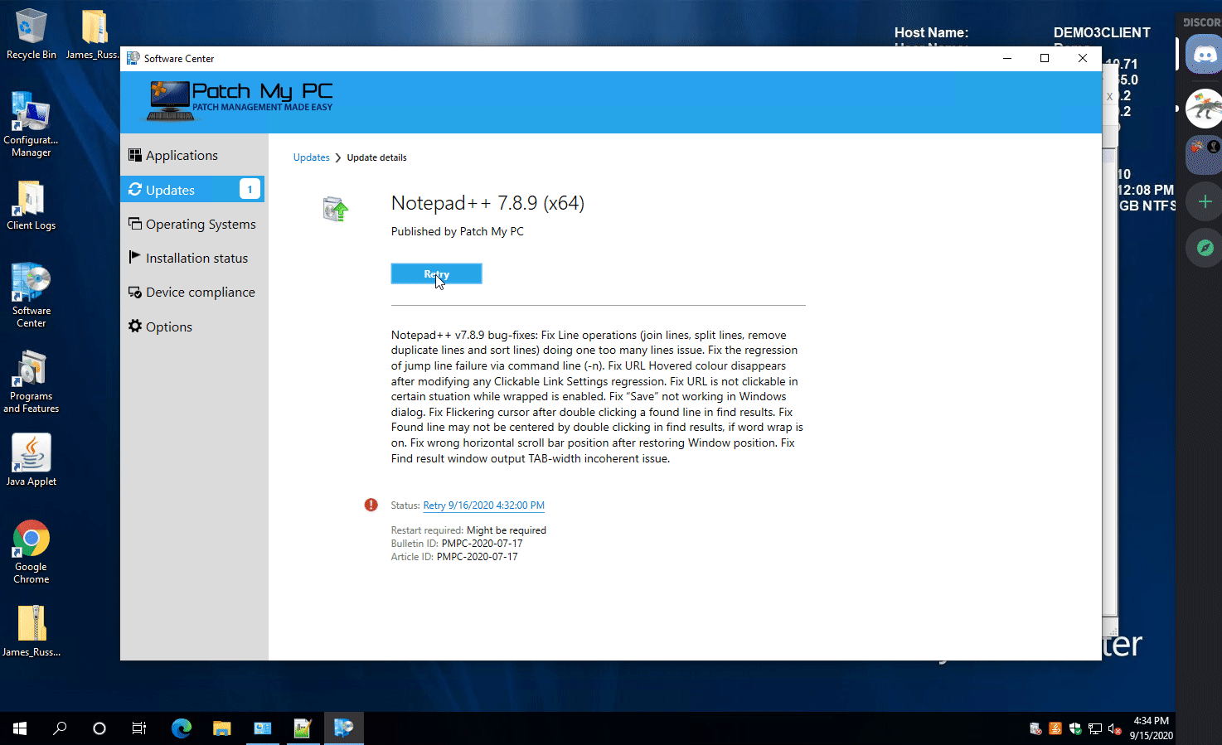Open Recycle Bin desktop icon
Viewport: 1222px width, 745px height.
tap(31, 34)
